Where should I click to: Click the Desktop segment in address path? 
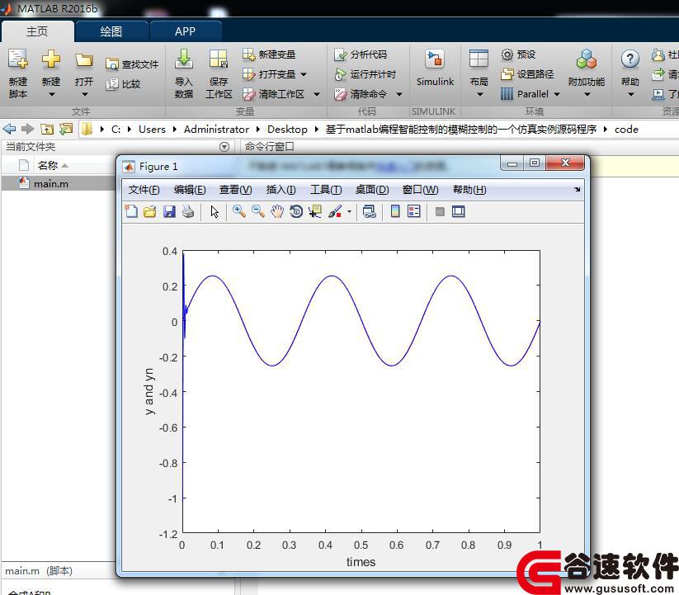pos(287,129)
